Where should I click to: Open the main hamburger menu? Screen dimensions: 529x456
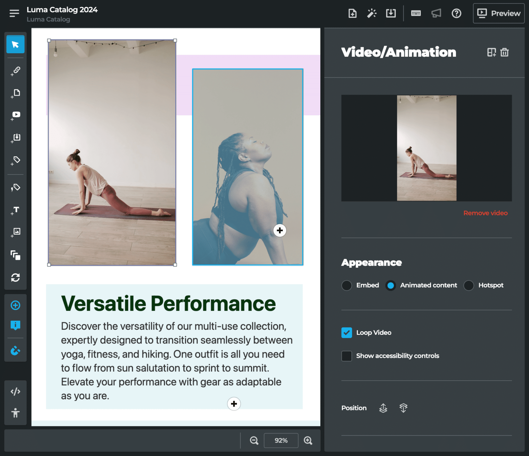(x=14, y=13)
